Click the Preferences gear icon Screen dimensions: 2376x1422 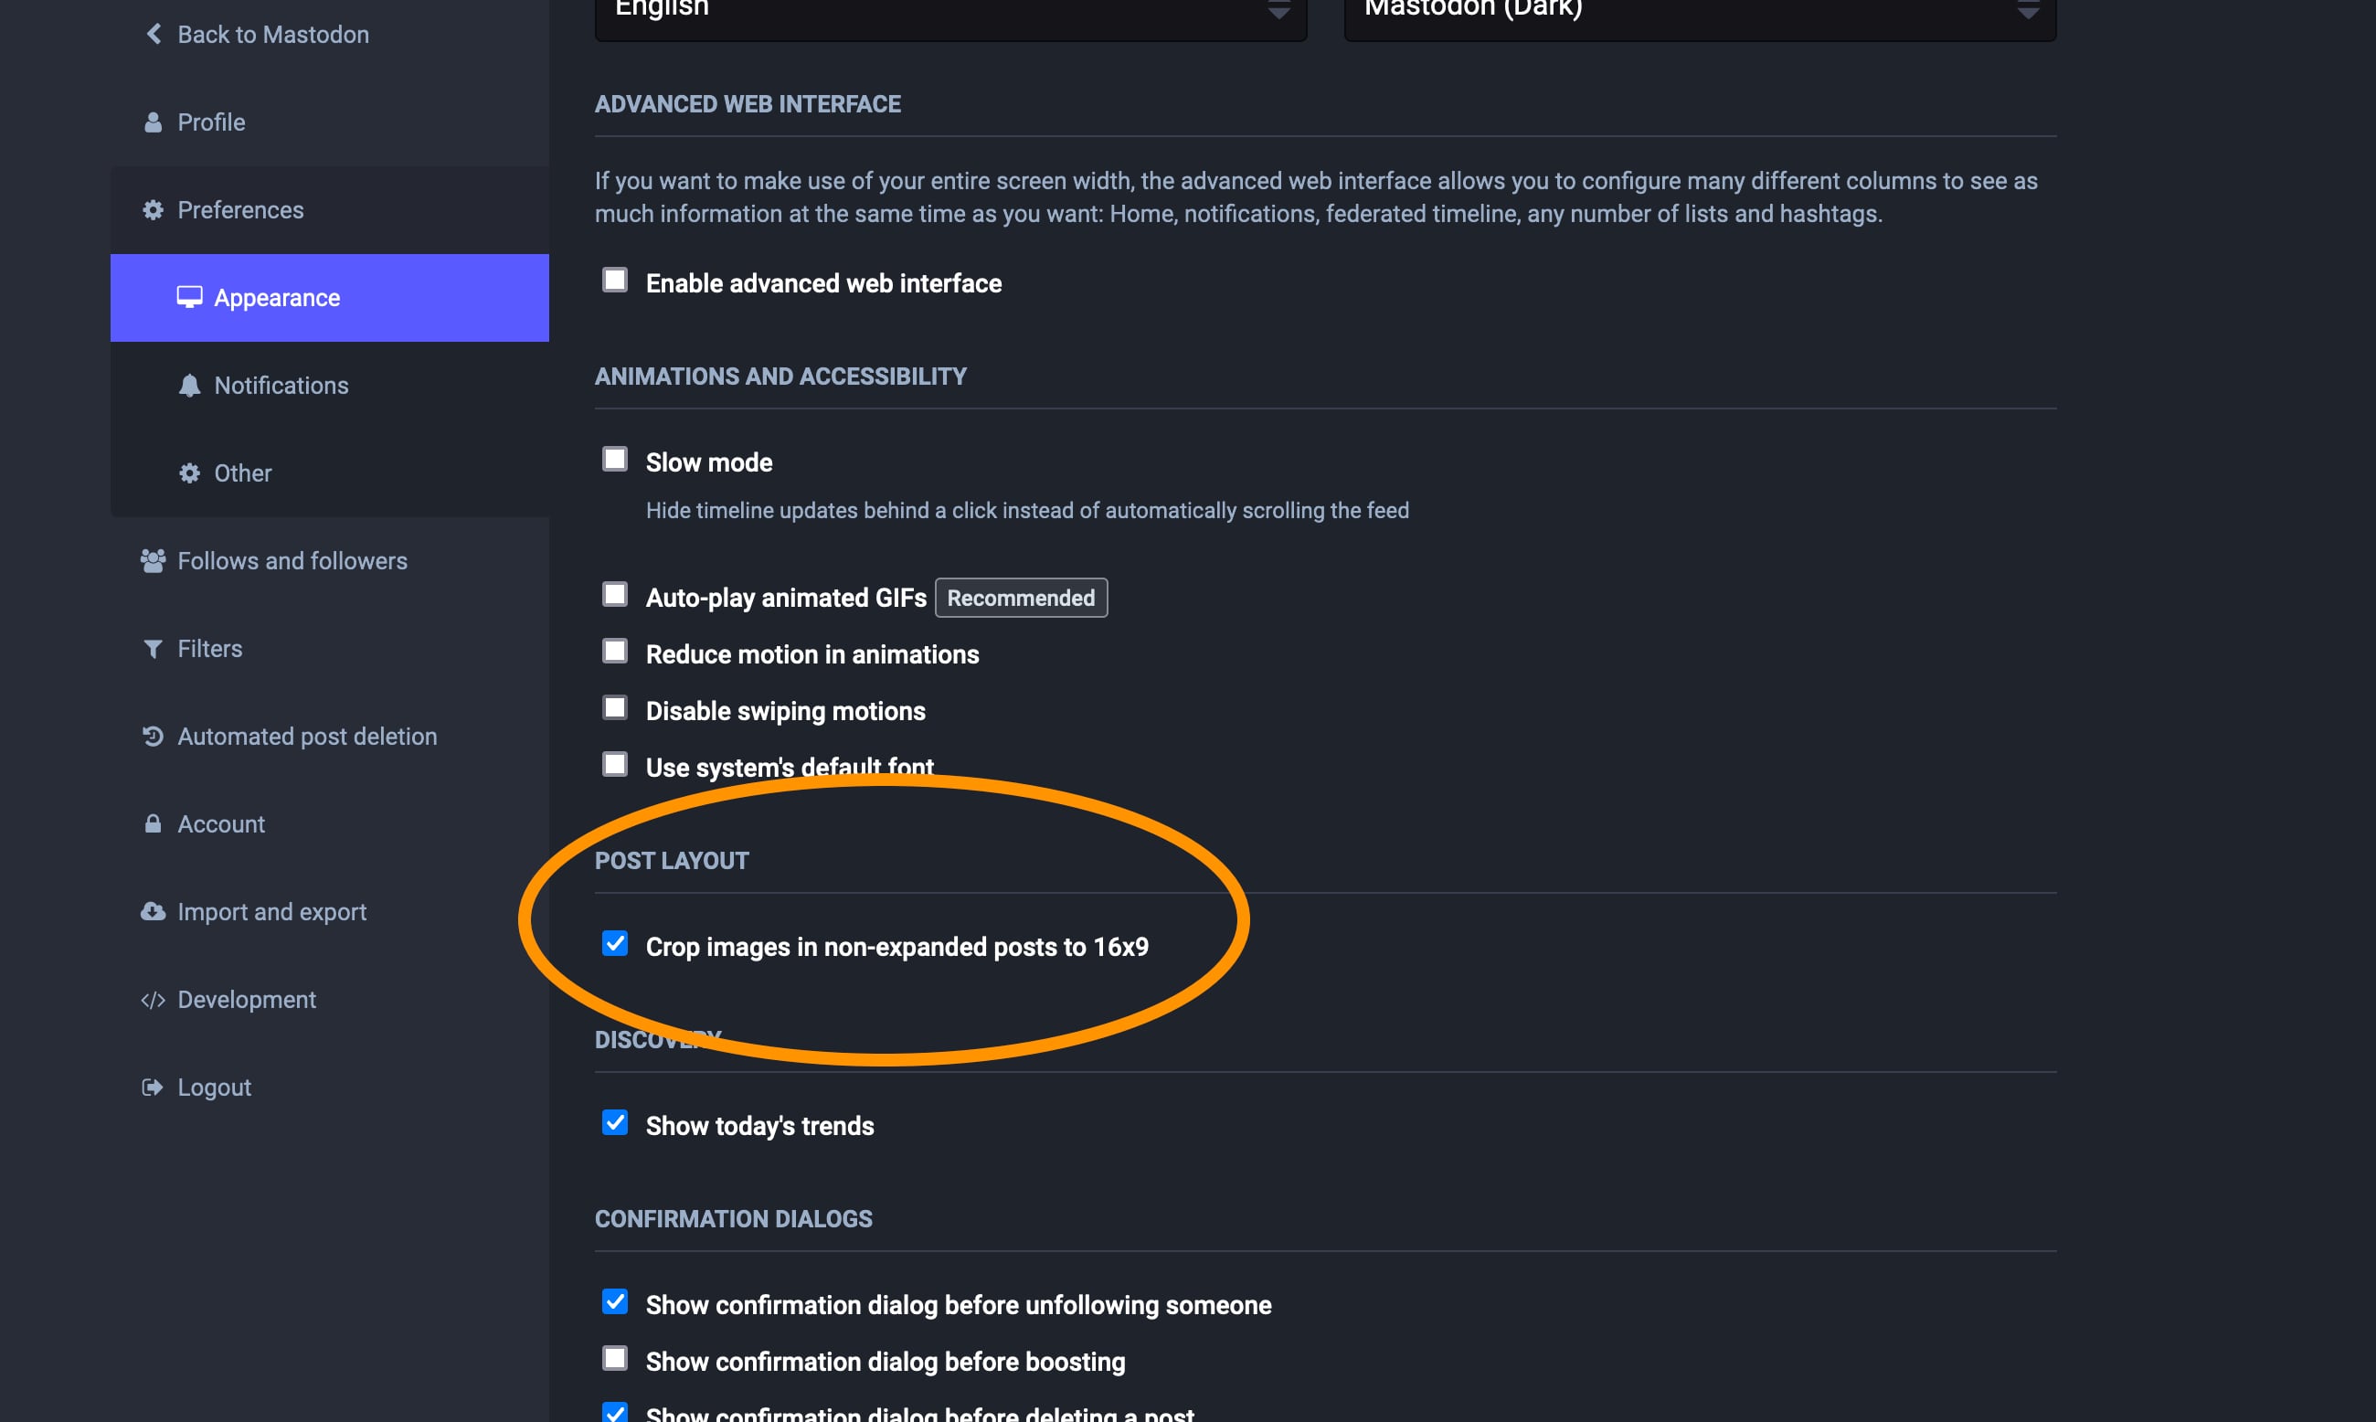[154, 210]
